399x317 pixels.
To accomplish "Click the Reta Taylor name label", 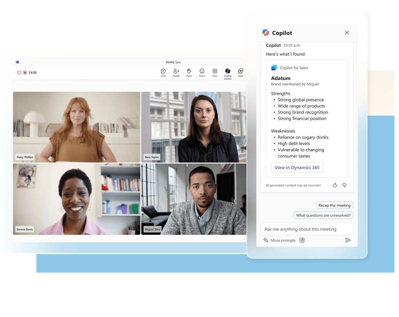I will [152, 157].
